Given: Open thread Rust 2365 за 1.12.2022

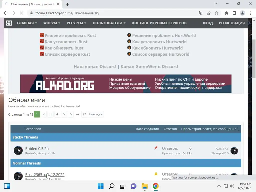Looking at the screenshot, I should [x=45, y=174].
